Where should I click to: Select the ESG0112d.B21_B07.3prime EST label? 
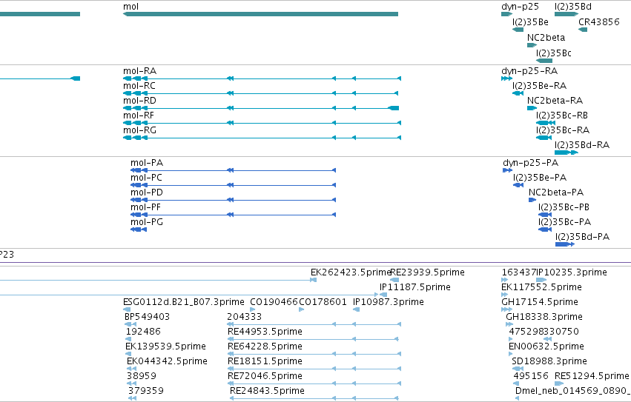183,303
